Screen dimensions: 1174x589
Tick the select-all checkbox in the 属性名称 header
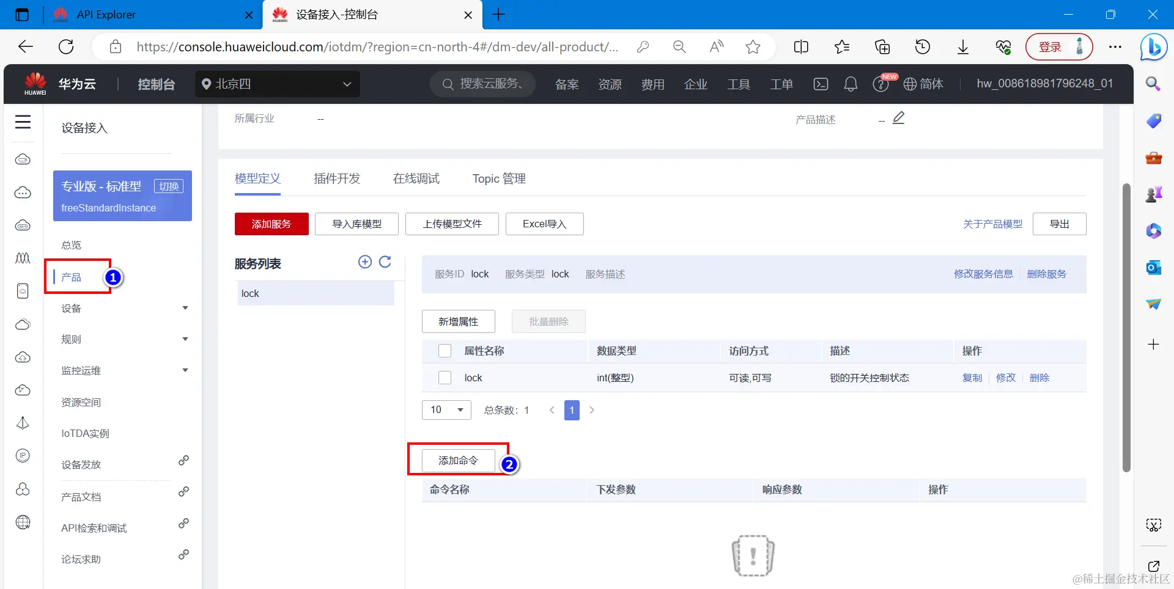(445, 351)
